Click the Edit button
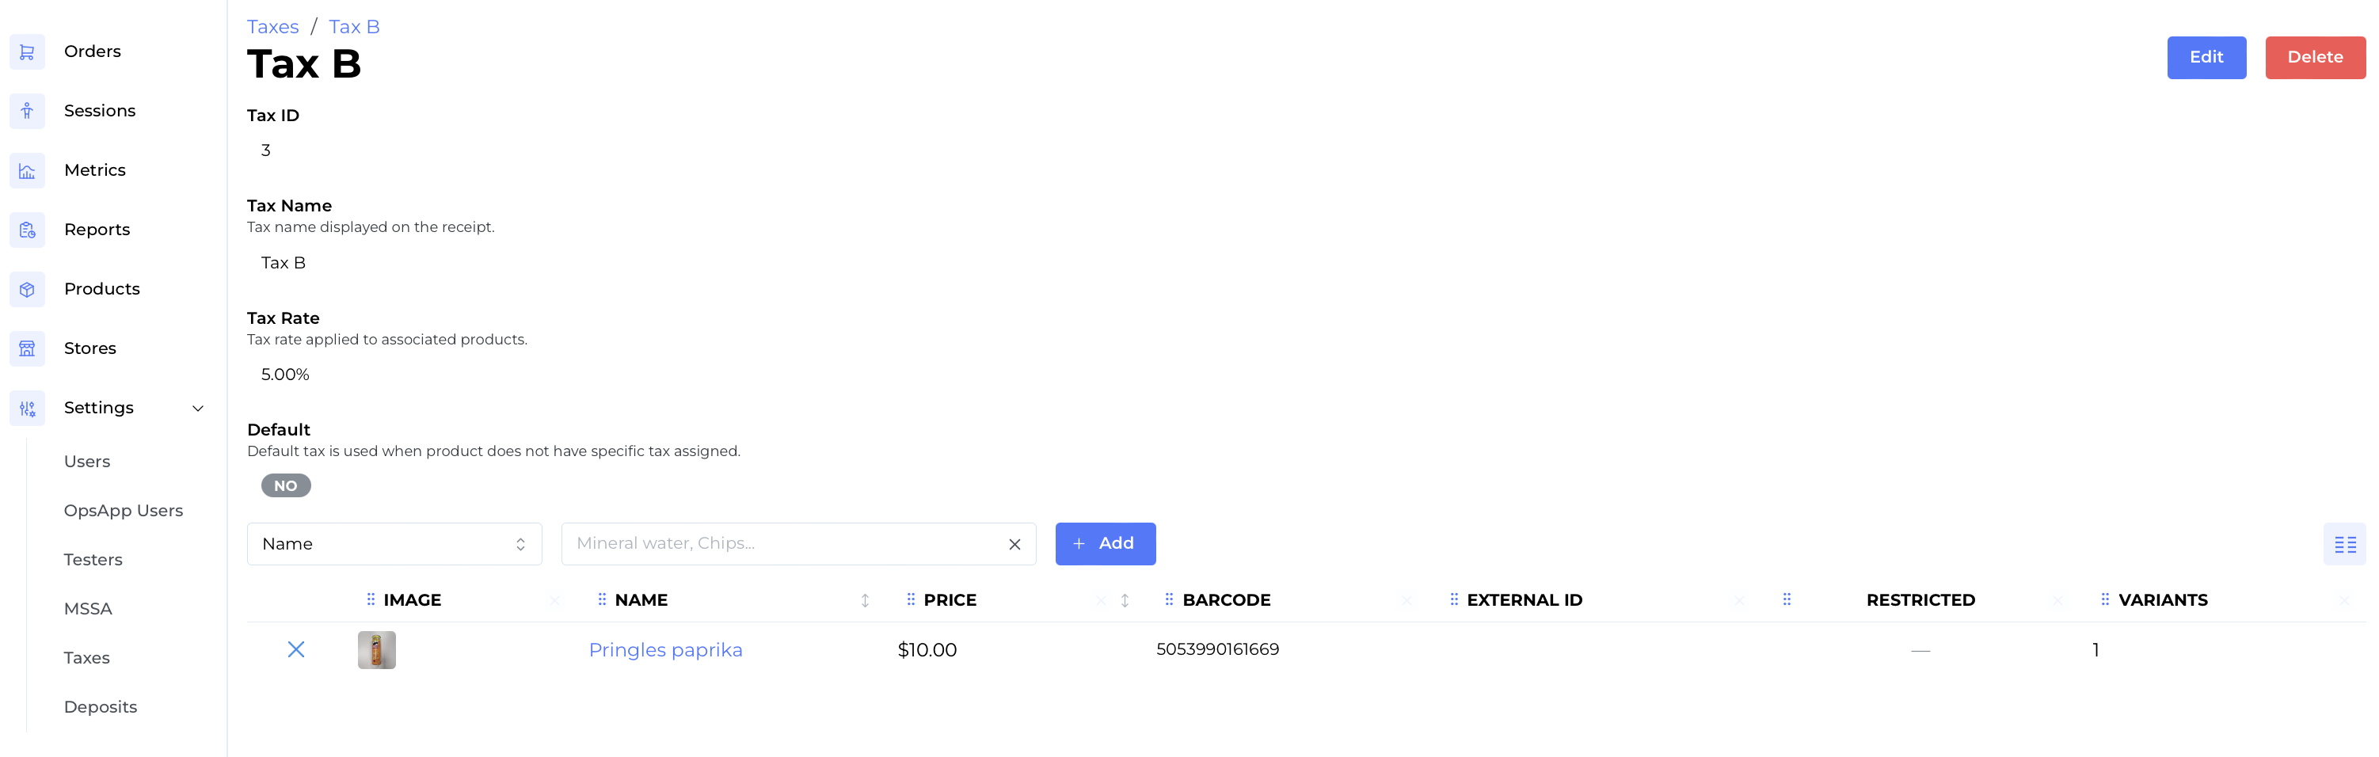The width and height of the screenshot is (2379, 757). tap(2206, 57)
